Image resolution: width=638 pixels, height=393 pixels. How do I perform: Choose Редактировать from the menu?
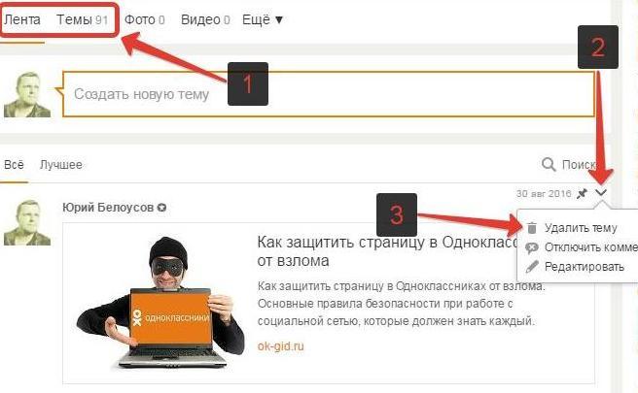pyautogui.click(x=585, y=267)
